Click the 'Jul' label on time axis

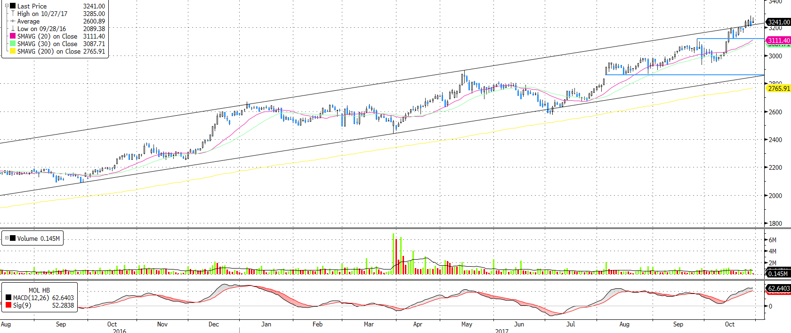tap(571, 324)
